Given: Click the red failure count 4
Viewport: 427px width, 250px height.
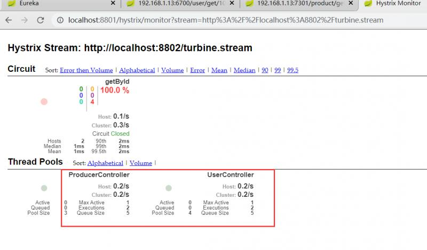Looking at the screenshot, I should [x=92, y=102].
